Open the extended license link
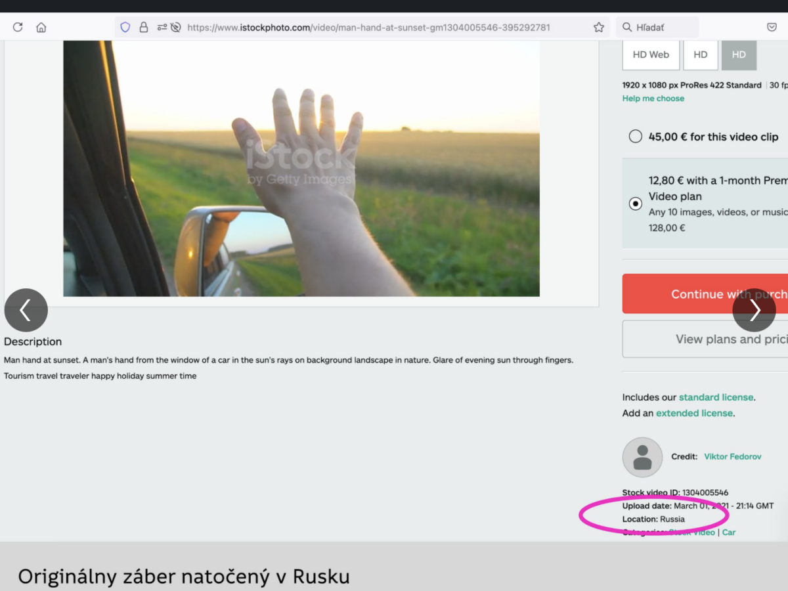 coord(694,413)
